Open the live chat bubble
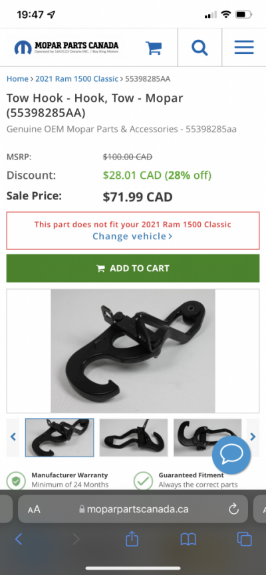 [231, 455]
